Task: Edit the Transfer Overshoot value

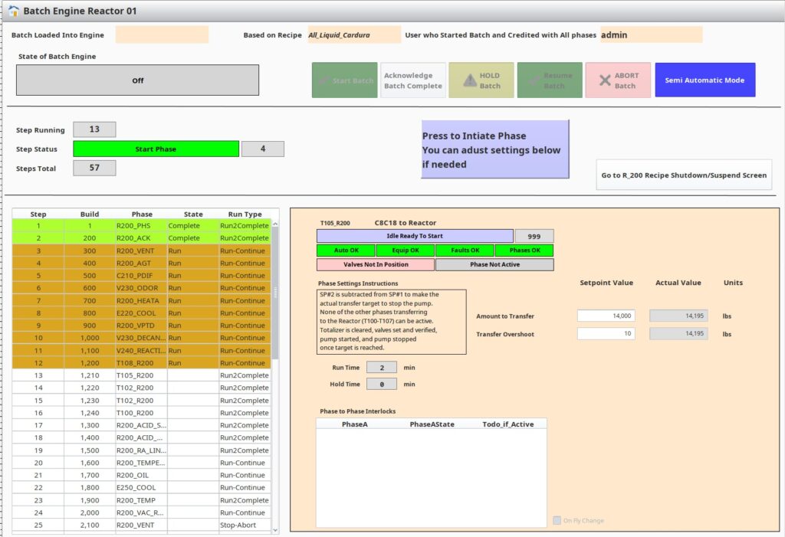Action: click(608, 333)
